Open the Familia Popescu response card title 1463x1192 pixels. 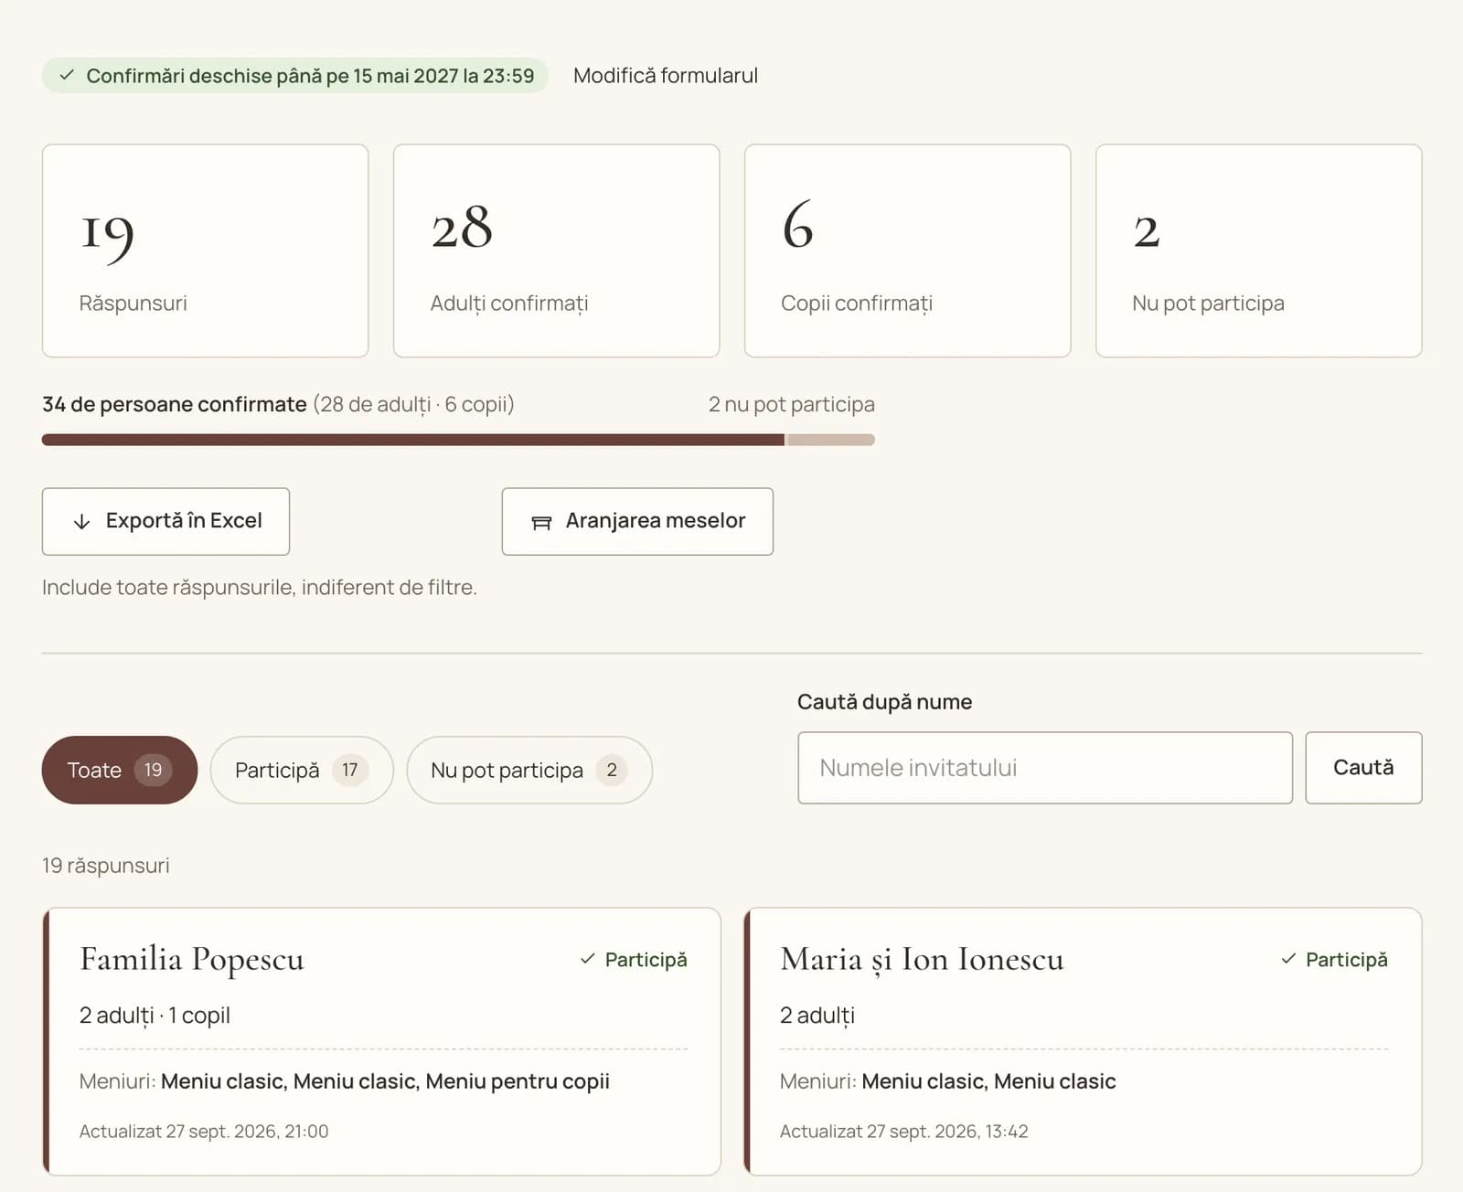pyautogui.click(x=192, y=959)
